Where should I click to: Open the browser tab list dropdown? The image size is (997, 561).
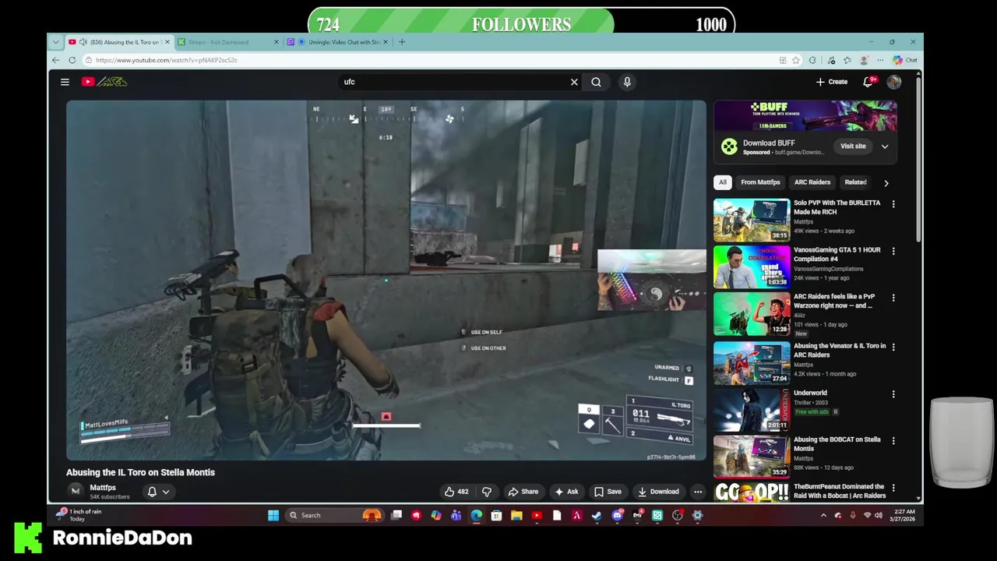55,42
